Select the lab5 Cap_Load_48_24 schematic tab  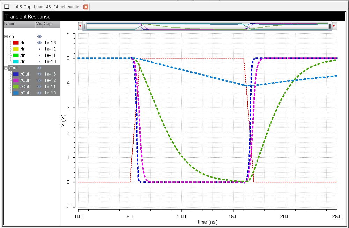46,7
